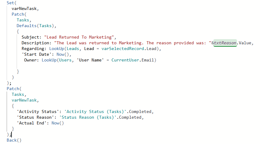Click the Defaults(Tasks) function call
The image size is (260, 144).
click(36, 26)
